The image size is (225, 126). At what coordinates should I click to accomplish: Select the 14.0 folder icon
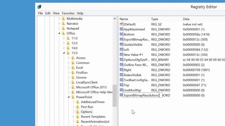pos(68,48)
